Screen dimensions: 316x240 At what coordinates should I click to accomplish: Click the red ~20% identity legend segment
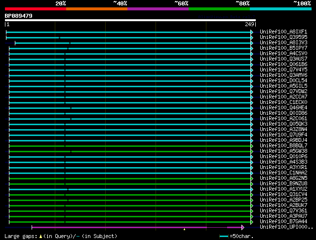click(35, 9)
